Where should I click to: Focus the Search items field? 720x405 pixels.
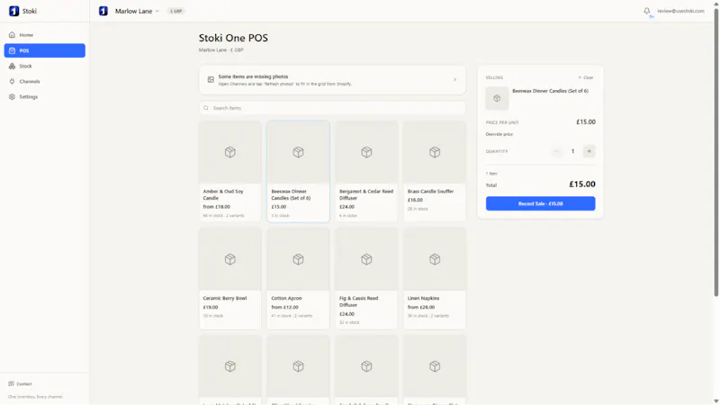click(332, 108)
